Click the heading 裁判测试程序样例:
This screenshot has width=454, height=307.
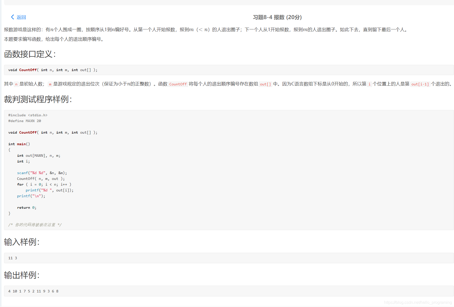(38, 99)
